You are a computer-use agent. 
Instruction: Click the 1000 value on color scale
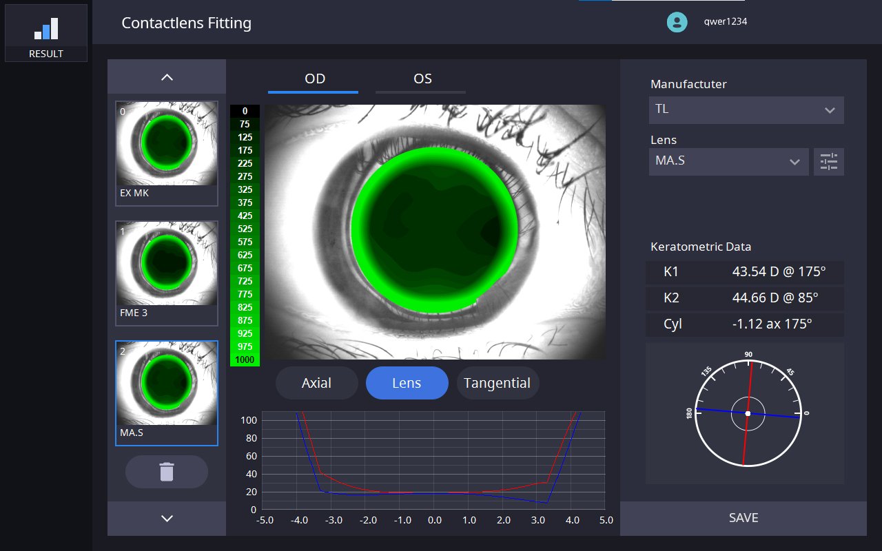click(245, 360)
